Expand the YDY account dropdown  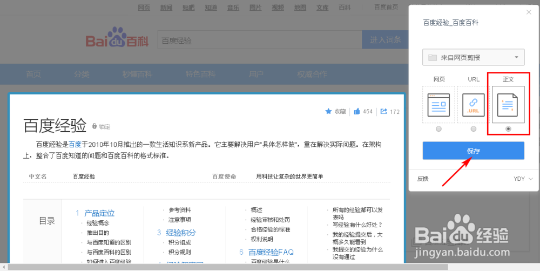tap(523, 179)
